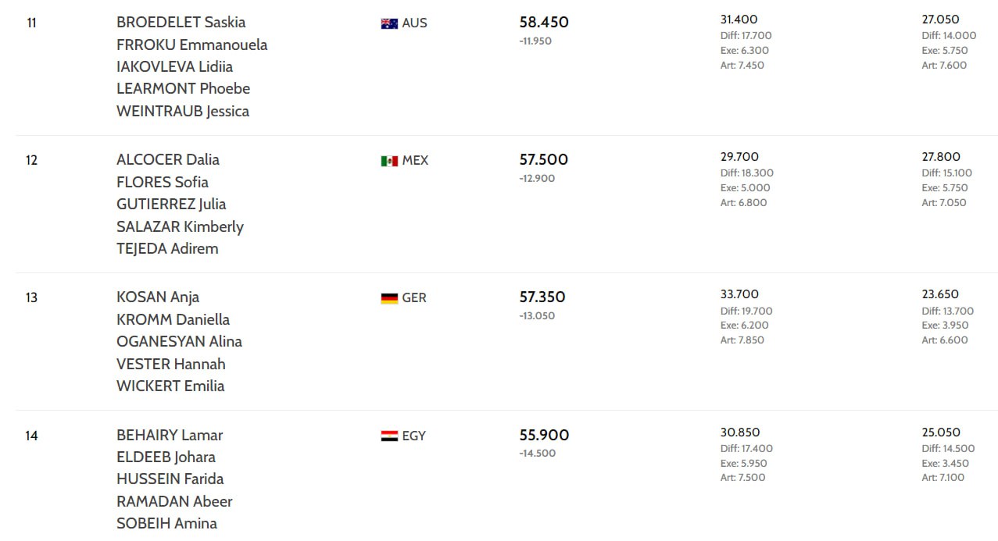998x541 pixels.
Task: Click the AUS country code
Action: [414, 23]
